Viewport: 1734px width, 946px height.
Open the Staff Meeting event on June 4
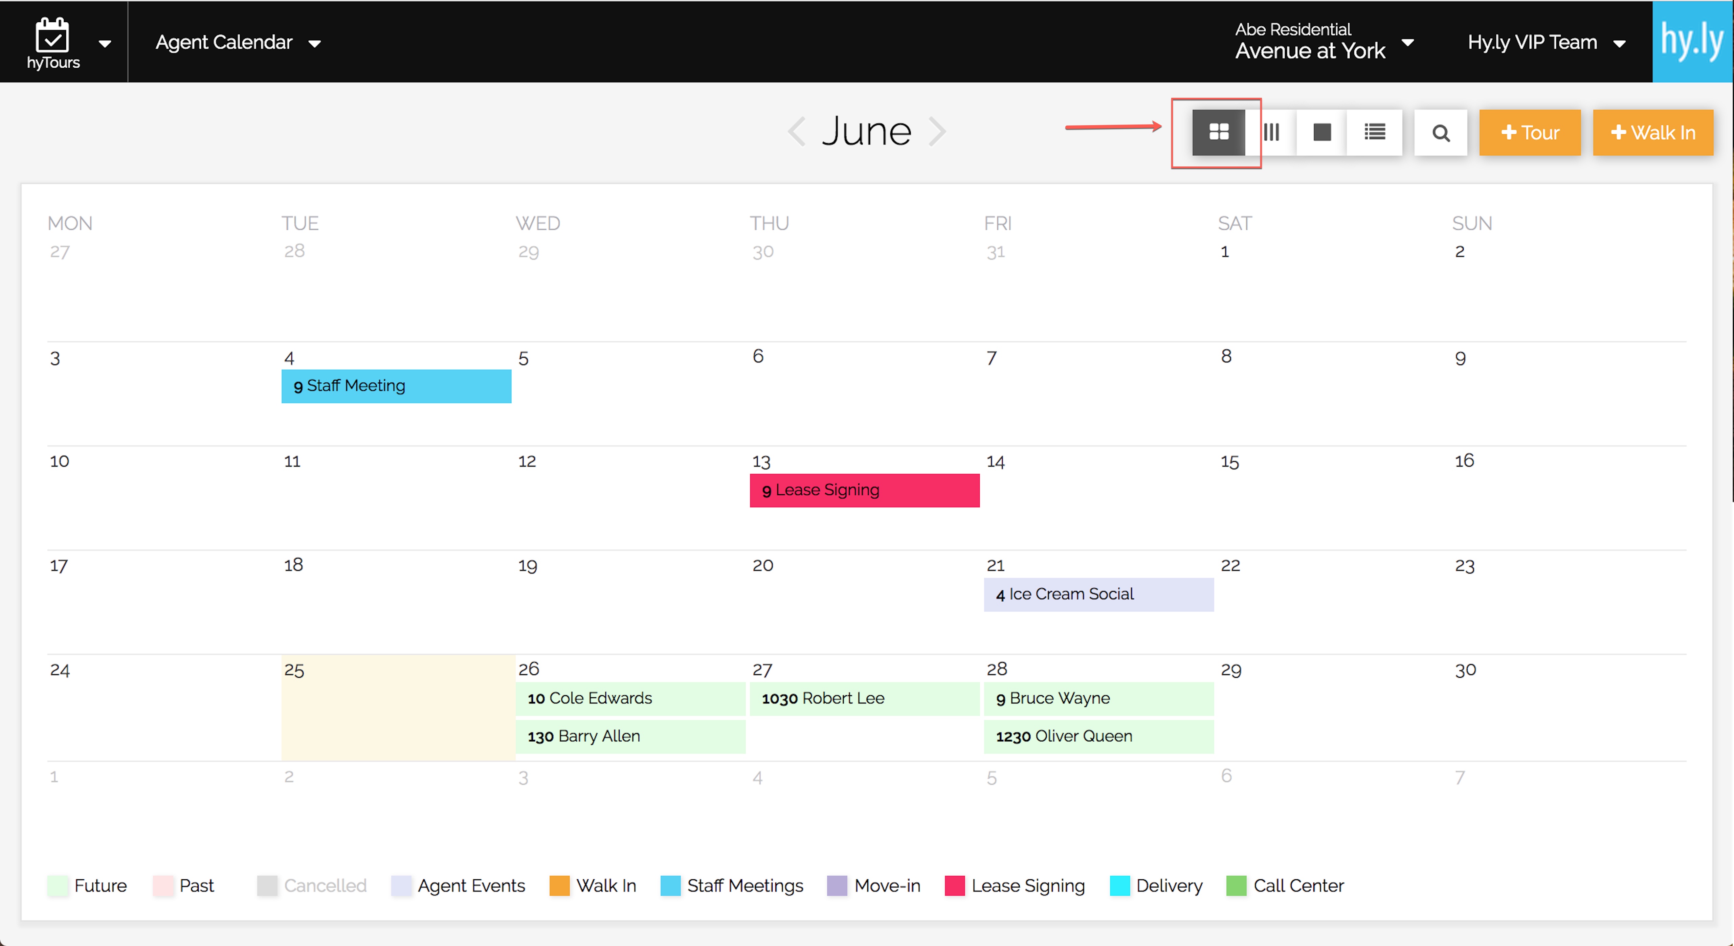click(x=396, y=386)
